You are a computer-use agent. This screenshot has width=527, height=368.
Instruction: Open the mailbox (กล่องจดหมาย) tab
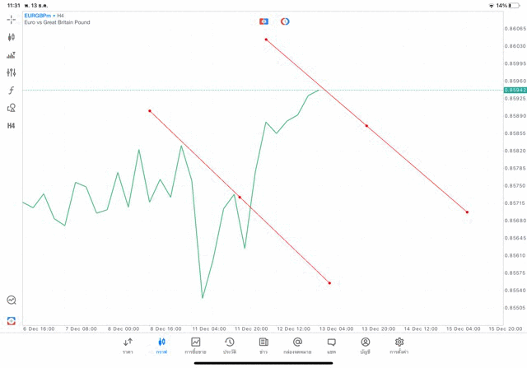297,345
